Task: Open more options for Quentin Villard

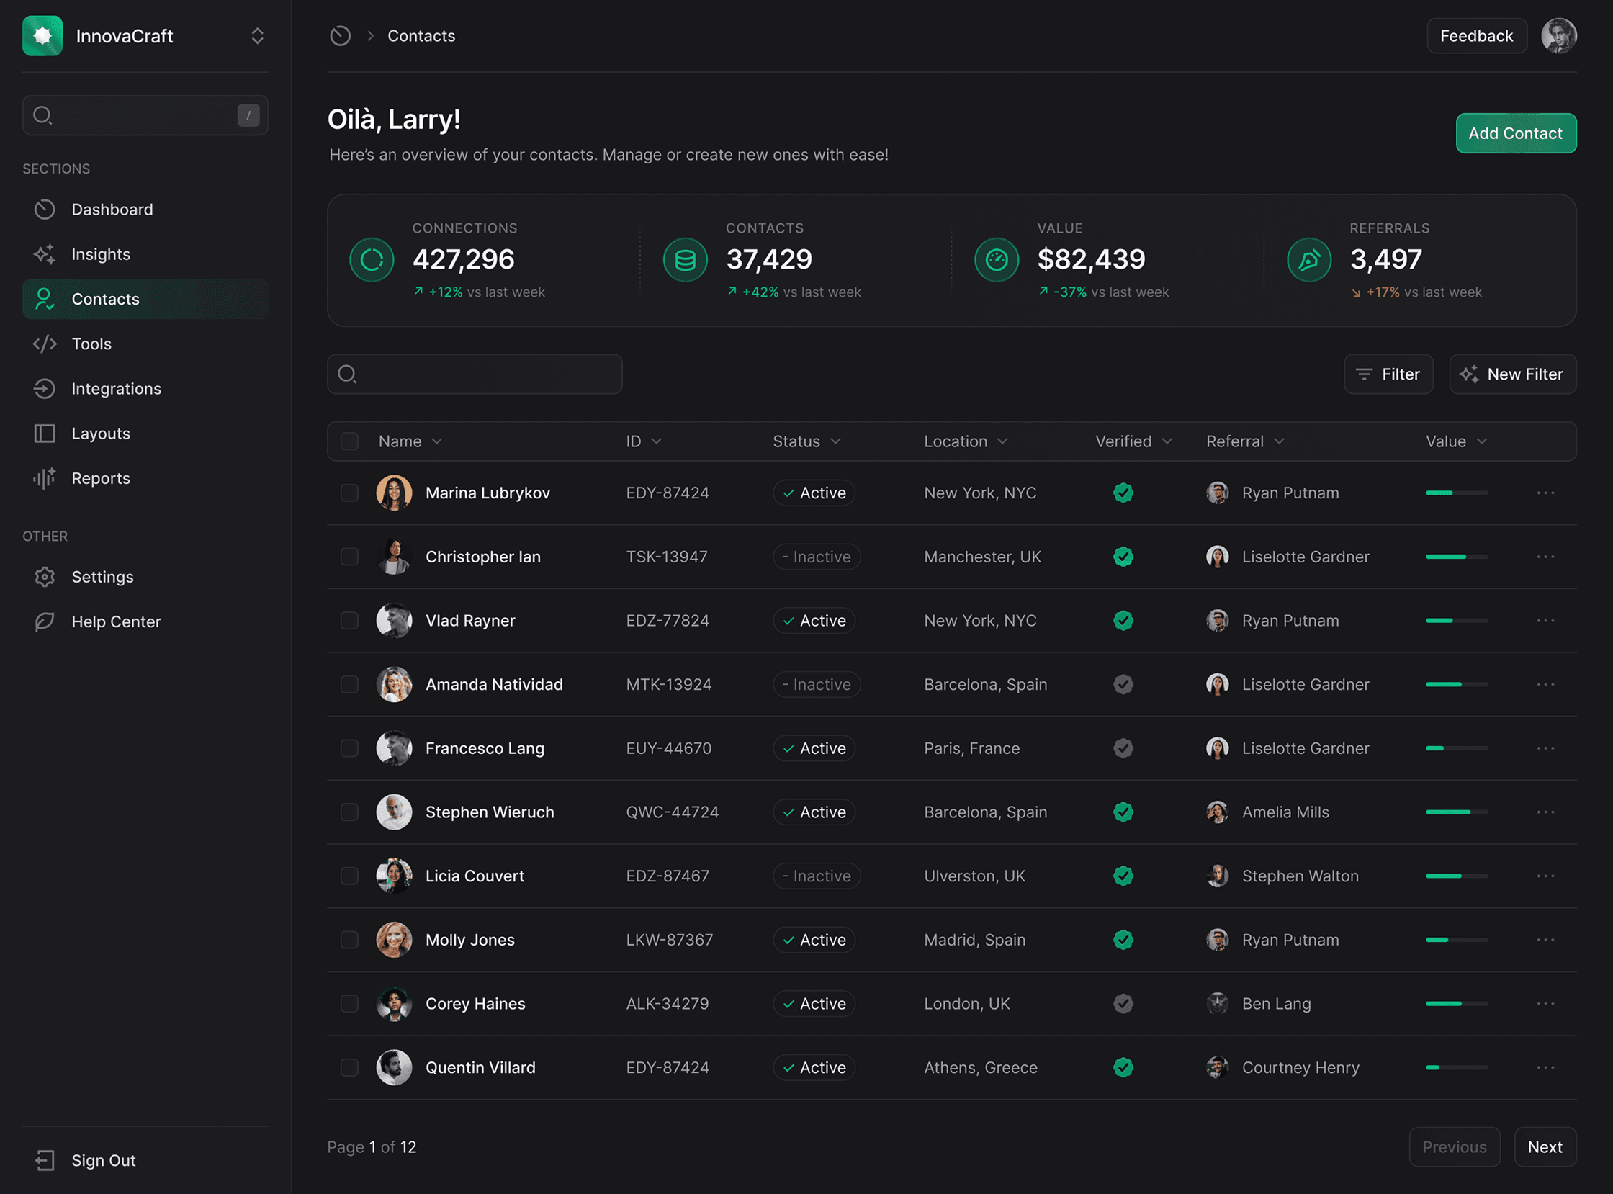Action: coord(1545,1067)
